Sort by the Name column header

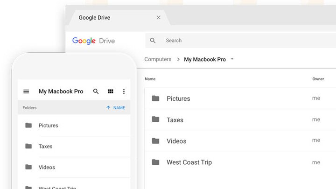coord(150,79)
